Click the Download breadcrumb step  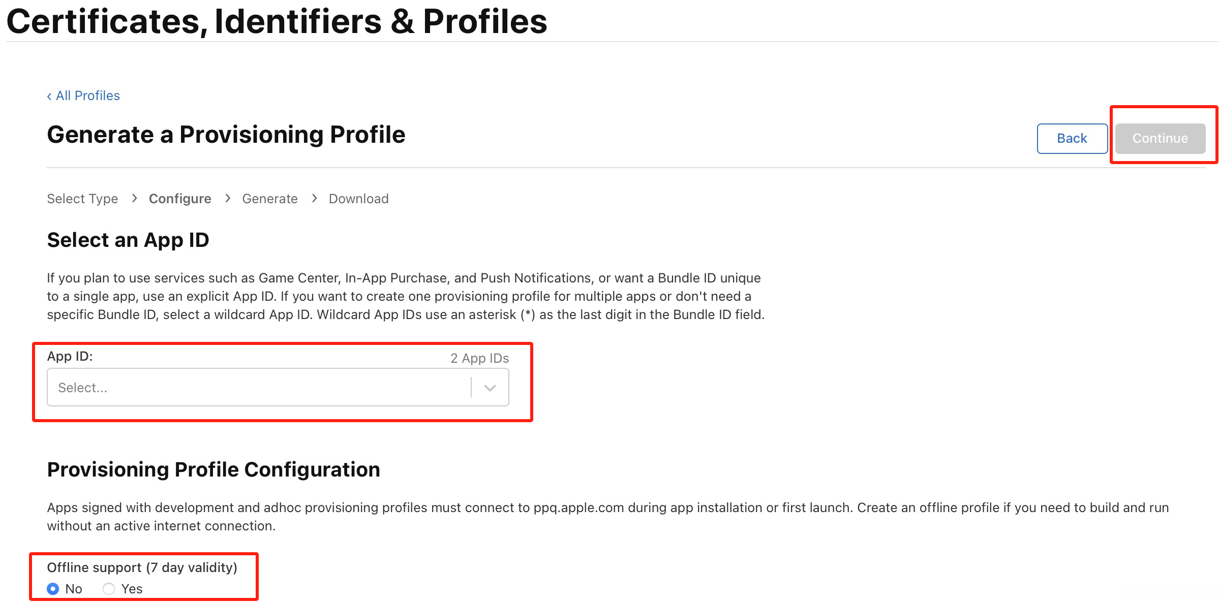pyautogui.click(x=358, y=199)
